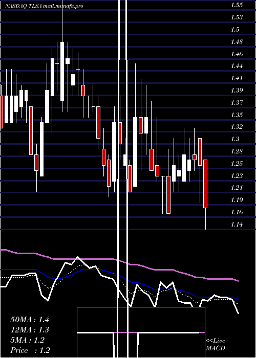Click the 1.37 price axis label
This screenshot has width=256, height=358.
pyautogui.click(x=237, y=102)
